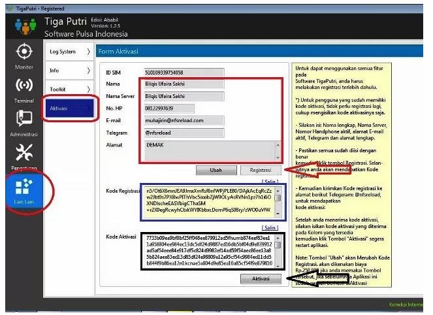Click the Ubah button
The image size is (433, 315).
point(216,170)
